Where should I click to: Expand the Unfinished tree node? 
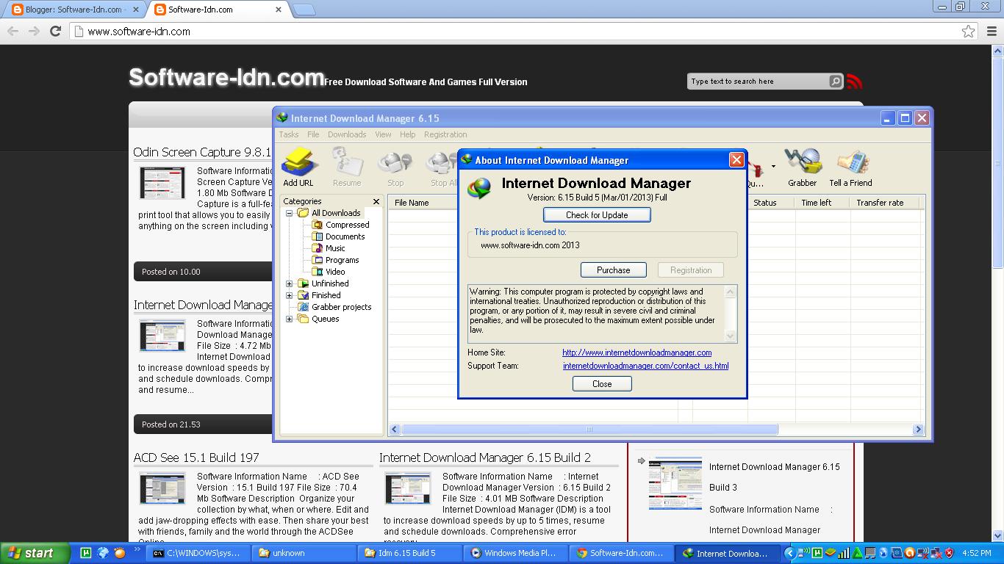click(289, 283)
